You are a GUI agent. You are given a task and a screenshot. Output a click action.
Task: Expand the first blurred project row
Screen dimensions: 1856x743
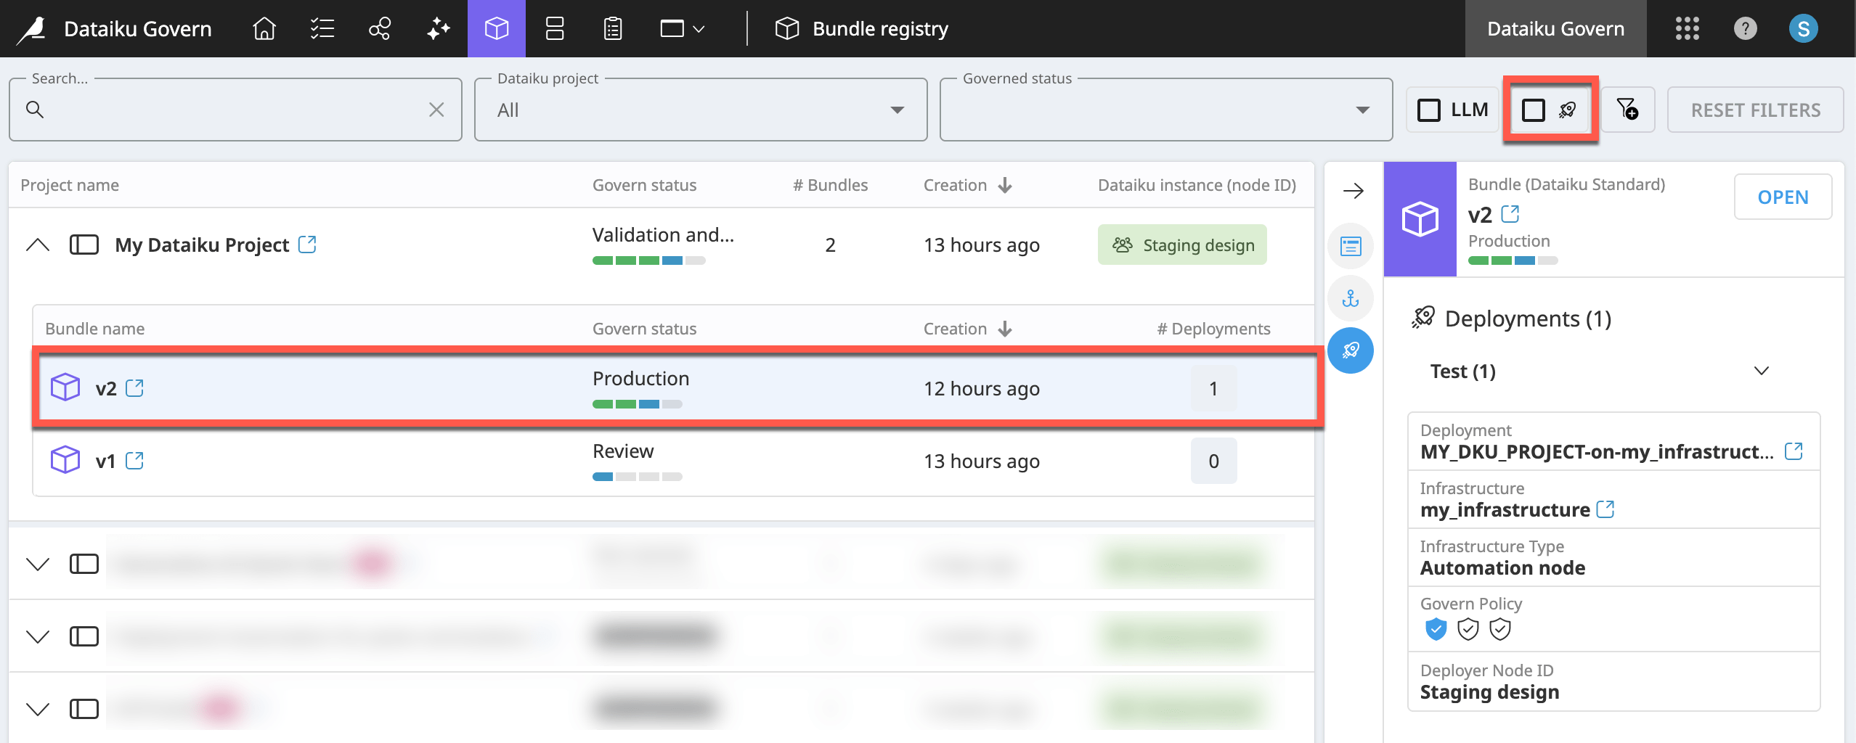click(x=38, y=564)
